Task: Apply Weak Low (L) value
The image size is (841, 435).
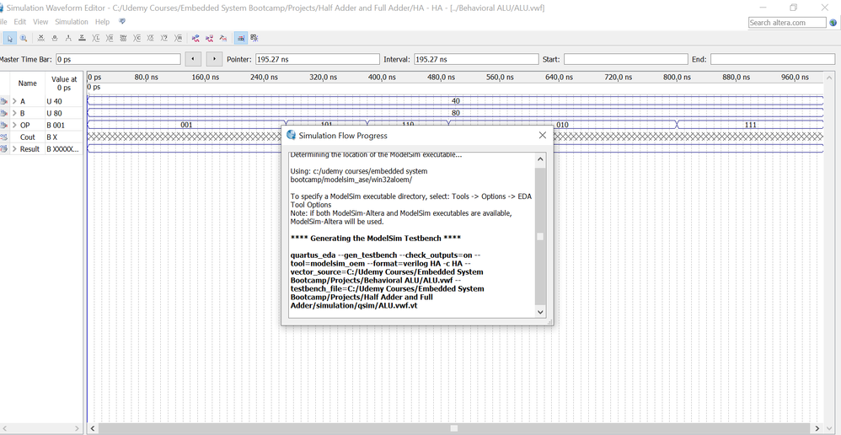Action: (x=96, y=38)
